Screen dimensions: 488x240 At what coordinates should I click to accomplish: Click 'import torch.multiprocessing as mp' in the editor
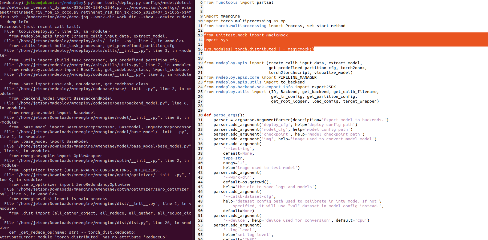pyautogui.click(x=245, y=21)
